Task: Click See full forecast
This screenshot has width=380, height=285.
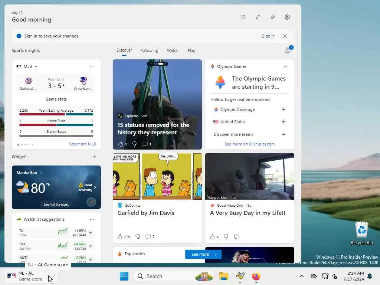Action: [x=56, y=204]
